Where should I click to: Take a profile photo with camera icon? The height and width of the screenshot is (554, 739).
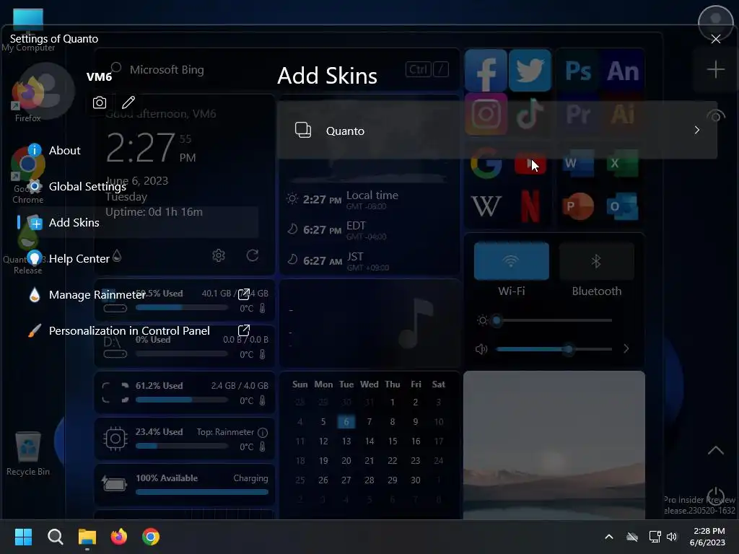tap(100, 102)
